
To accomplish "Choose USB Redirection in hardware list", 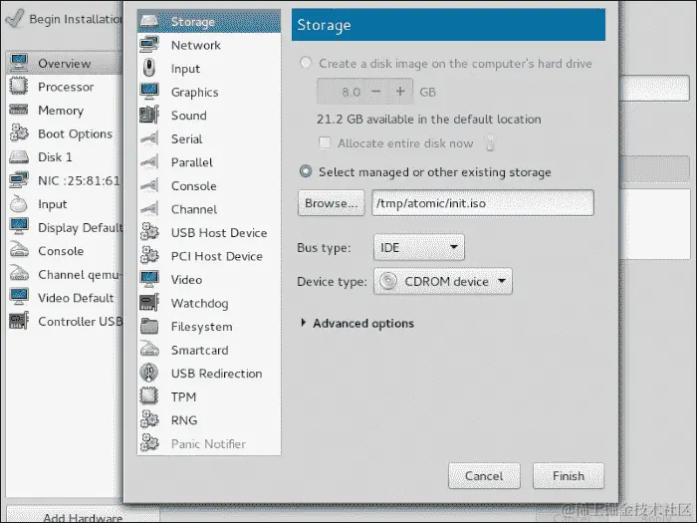I will point(209,374).
